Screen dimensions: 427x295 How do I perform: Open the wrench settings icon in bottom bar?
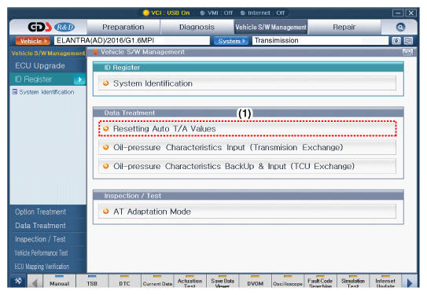tap(18, 281)
